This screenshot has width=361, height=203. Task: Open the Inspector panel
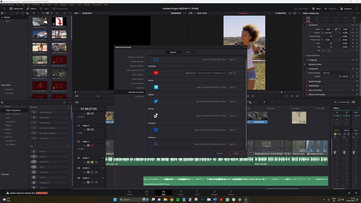click(x=346, y=8)
